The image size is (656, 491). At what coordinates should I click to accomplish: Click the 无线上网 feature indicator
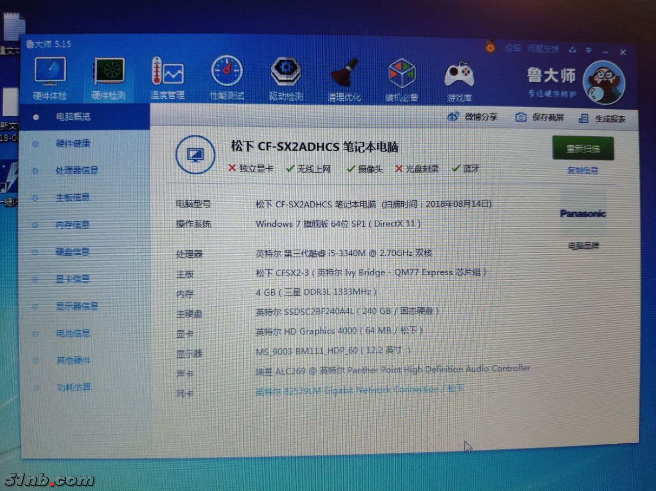[x=309, y=169]
